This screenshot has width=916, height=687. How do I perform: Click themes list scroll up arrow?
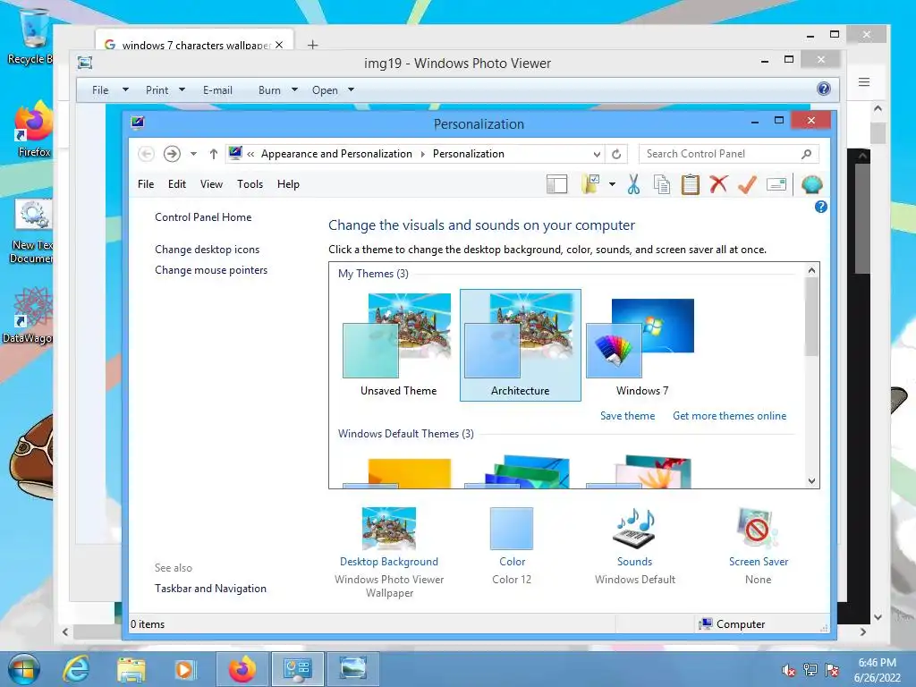click(811, 270)
